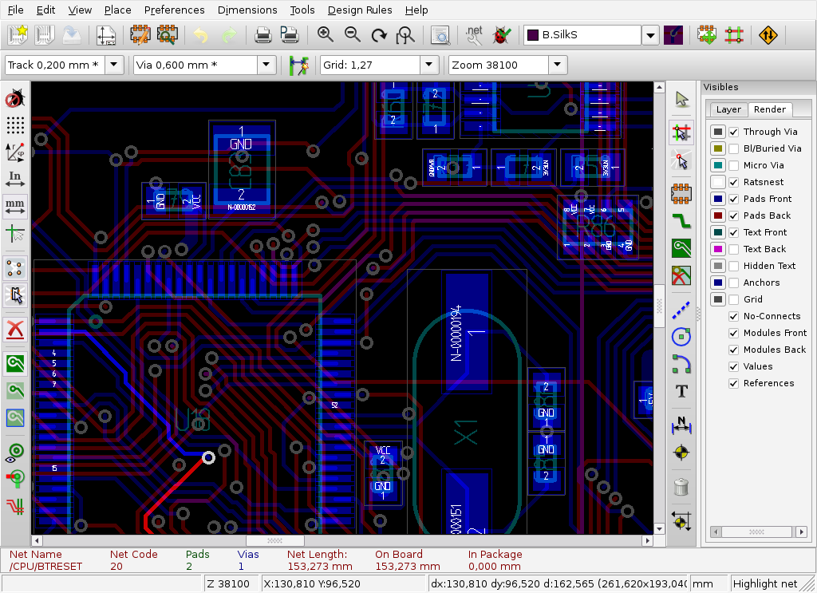Switch units to inches
This screenshot has width=817, height=593.
pos(15,178)
